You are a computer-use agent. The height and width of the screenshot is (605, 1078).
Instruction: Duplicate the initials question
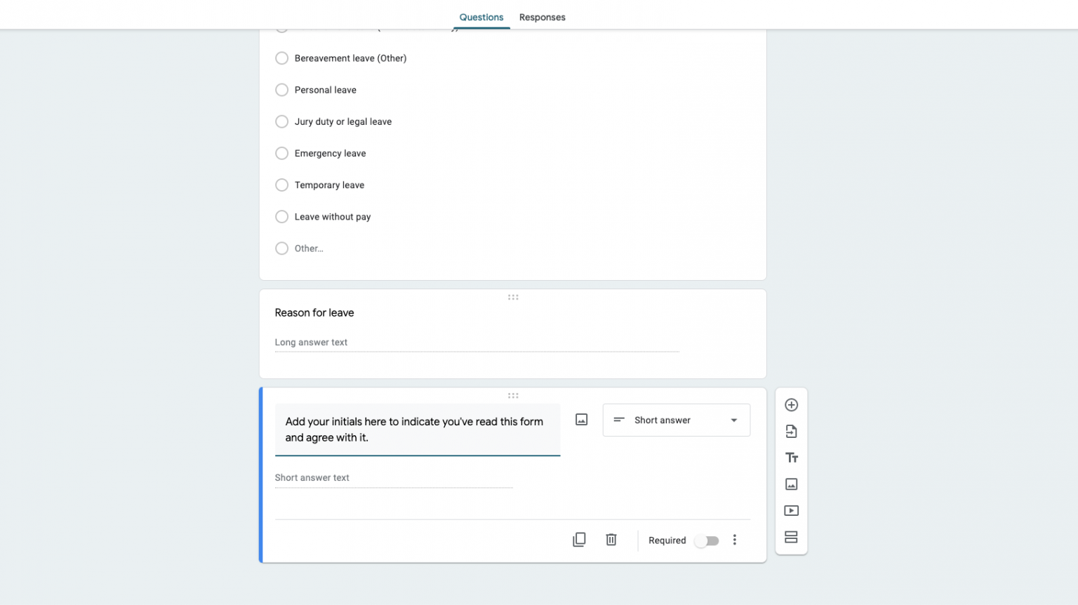tap(579, 539)
